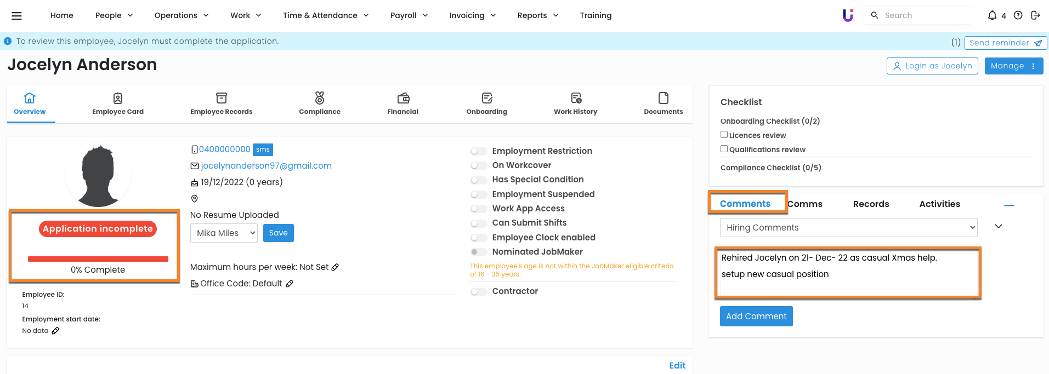
Task: Click the notifications bell icon
Action: coord(992,15)
